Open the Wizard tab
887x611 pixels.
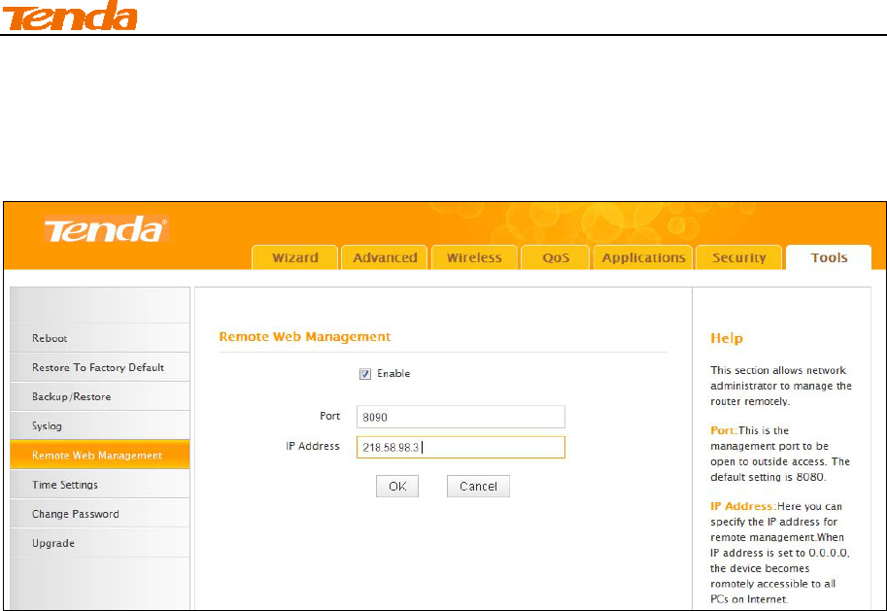pos(294,257)
